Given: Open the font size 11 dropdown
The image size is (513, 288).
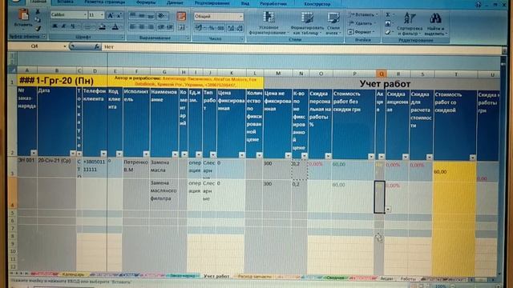Looking at the screenshot, I should [x=102, y=15].
